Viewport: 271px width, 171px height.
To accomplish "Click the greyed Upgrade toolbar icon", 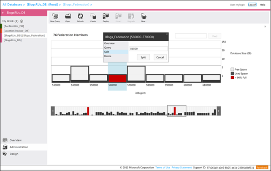I will point(131,18).
